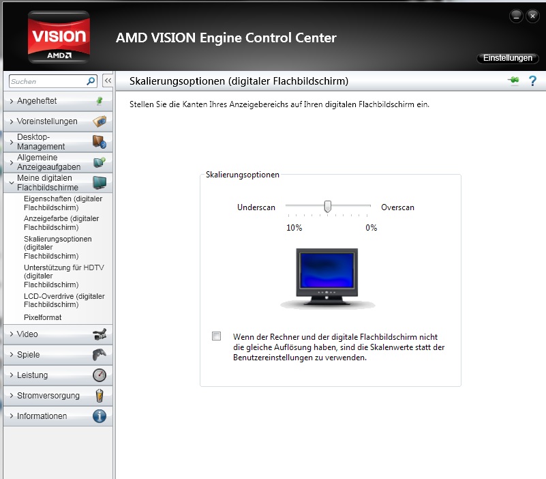Open the Einstellungen button
Screen dimensions: 546x479
[x=508, y=58]
